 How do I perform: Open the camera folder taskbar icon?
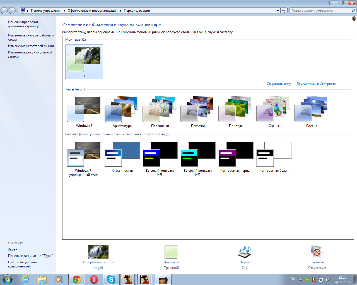(x=163, y=279)
